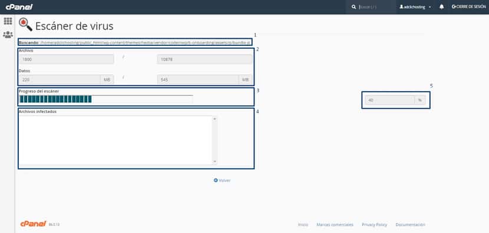
Task: Click the infected files scrollbar down arrow
Action: (214, 161)
